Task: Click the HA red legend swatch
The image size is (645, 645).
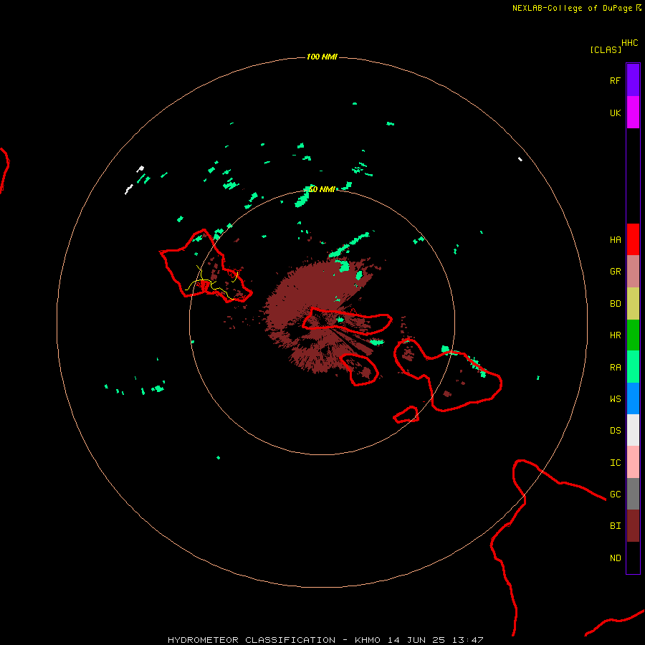Action: click(633, 239)
